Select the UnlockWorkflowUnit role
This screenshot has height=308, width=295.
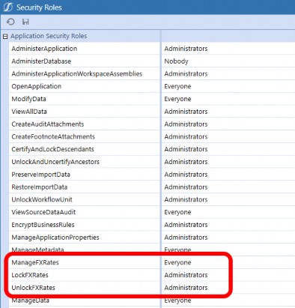[42, 199]
